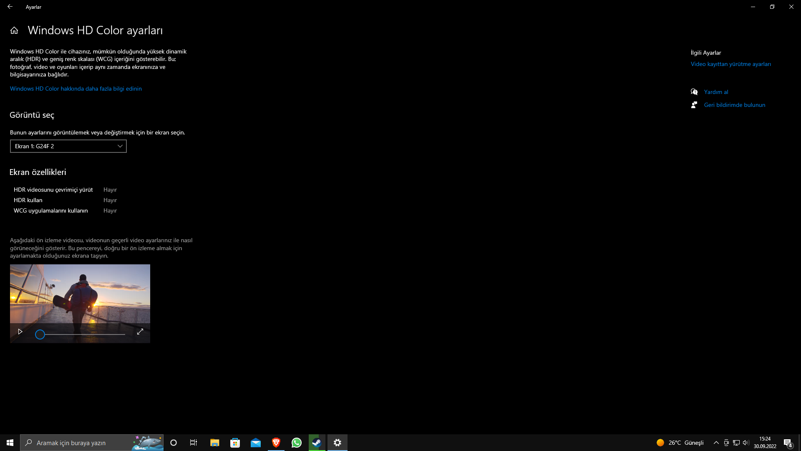Image resolution: width=801 pixels, height=451 pixels.
Task: Click the back arrow in Ayarlar
Action: (10, 7)
